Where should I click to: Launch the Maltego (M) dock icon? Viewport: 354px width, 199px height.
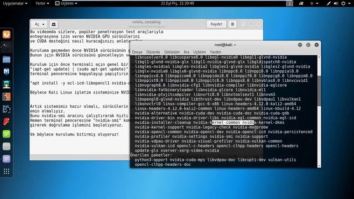tap(6, 72)
